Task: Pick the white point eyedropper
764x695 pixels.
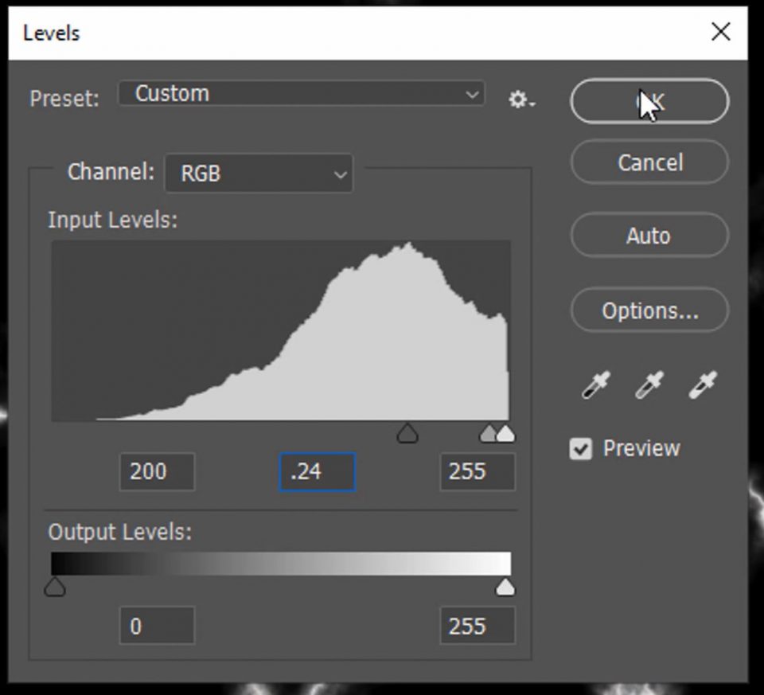Action: pos(702,385)
